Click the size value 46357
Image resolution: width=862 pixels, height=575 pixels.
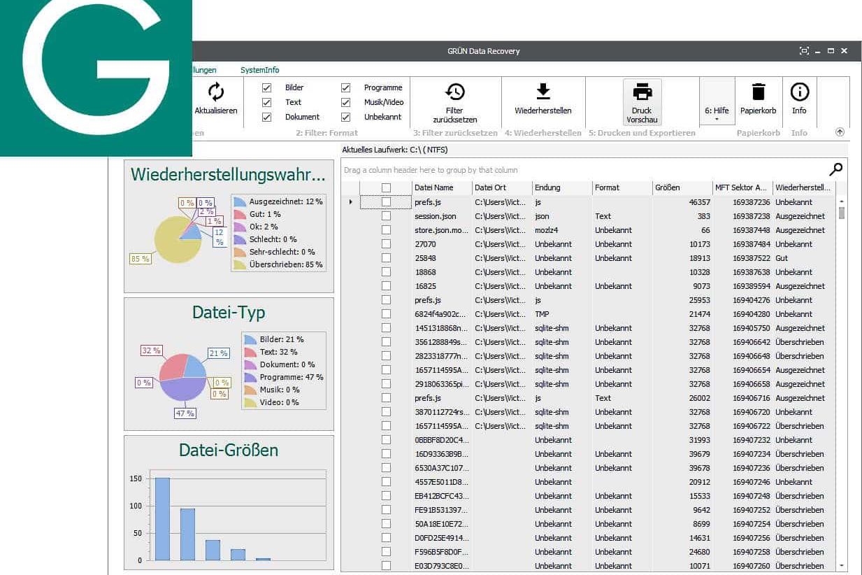click(699, 202)
